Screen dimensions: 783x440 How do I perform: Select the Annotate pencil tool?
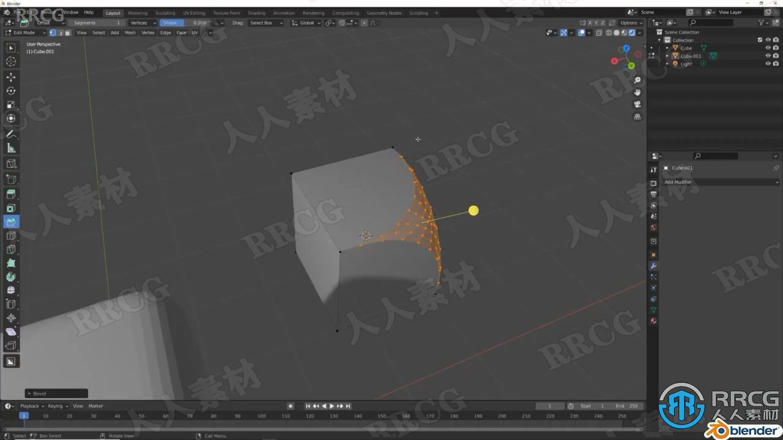pyautogui.click(x=11, y=134)
